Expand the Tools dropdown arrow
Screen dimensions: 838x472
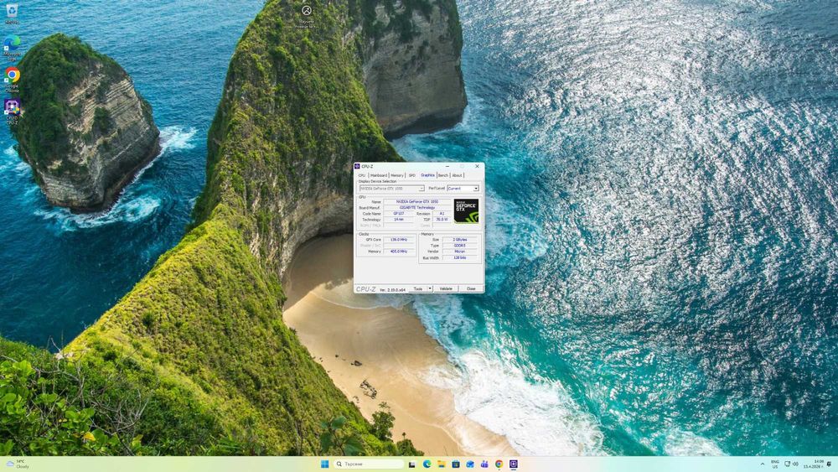click(430, 288)
